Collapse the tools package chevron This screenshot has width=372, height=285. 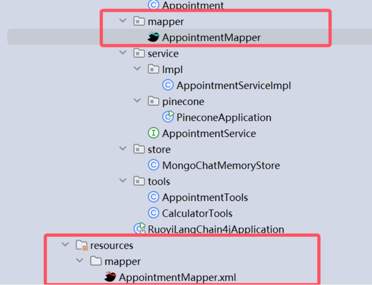click(x=123, y=181)
